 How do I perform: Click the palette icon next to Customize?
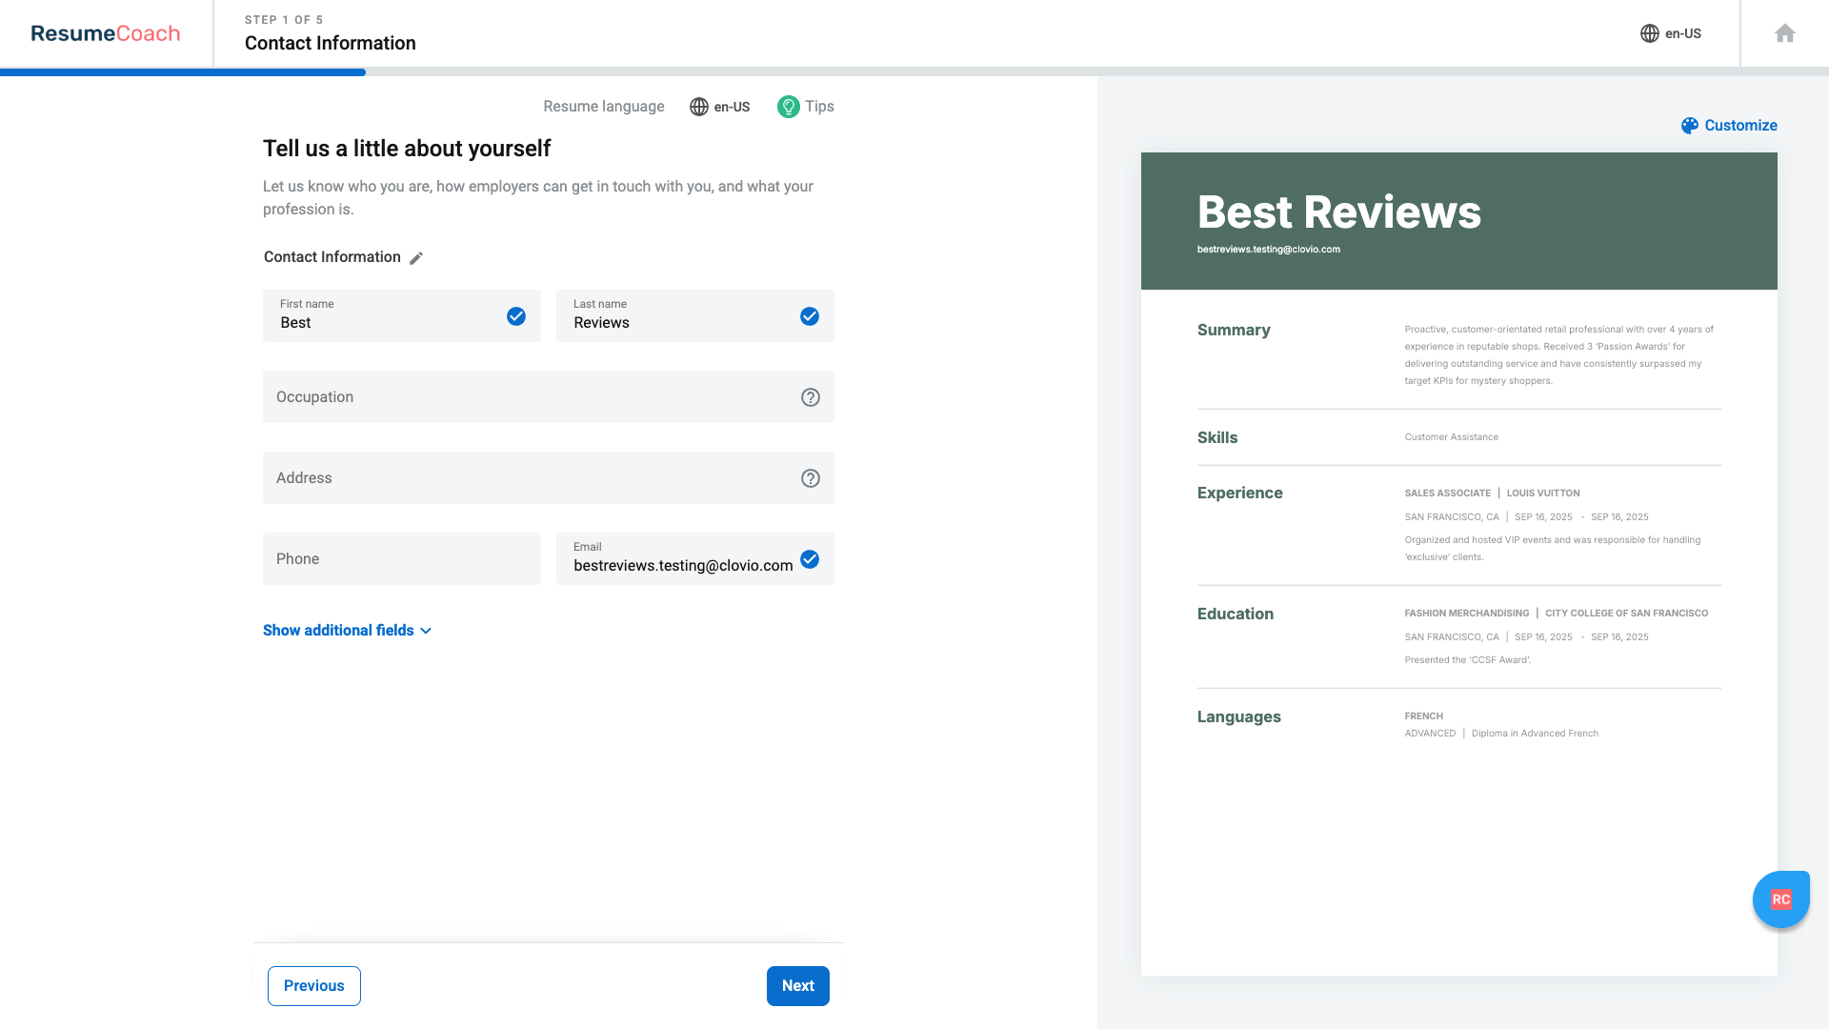pos(1690,125)
